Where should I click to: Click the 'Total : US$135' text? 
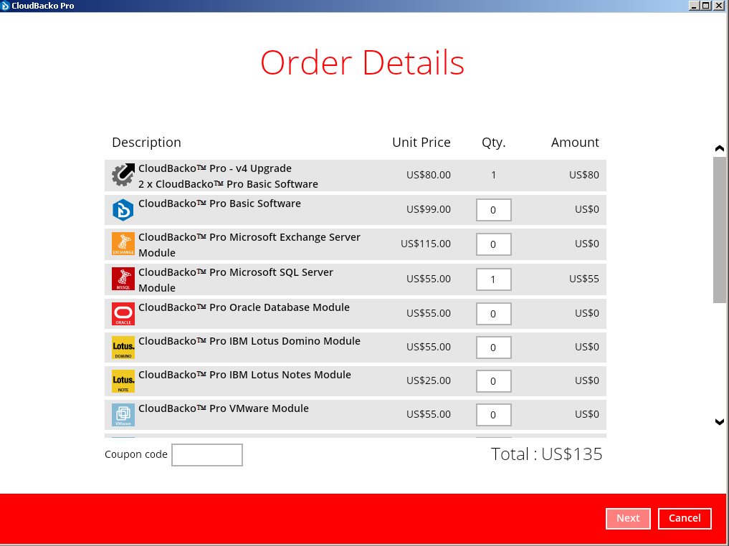point(546,454)
